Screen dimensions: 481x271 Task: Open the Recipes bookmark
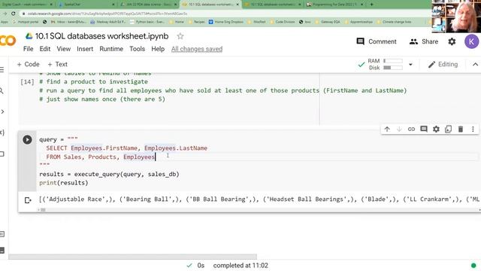196,22
